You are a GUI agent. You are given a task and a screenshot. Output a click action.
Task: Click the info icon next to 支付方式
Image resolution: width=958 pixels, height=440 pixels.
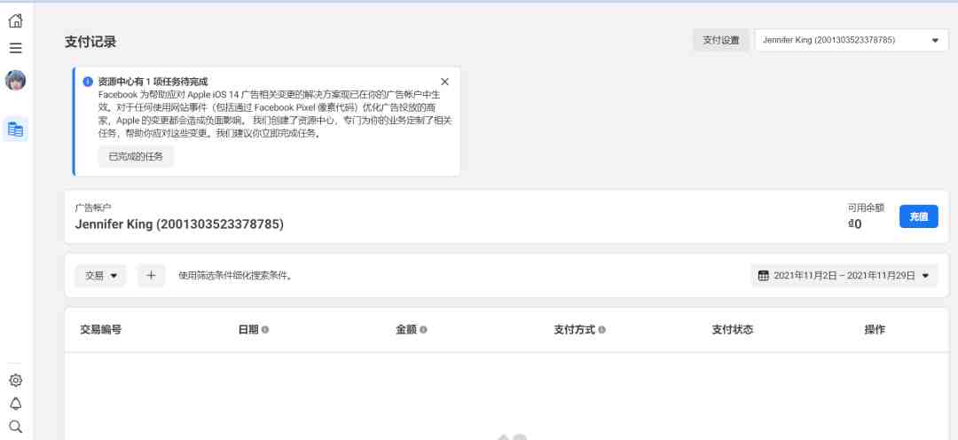[x=601, y=329]
